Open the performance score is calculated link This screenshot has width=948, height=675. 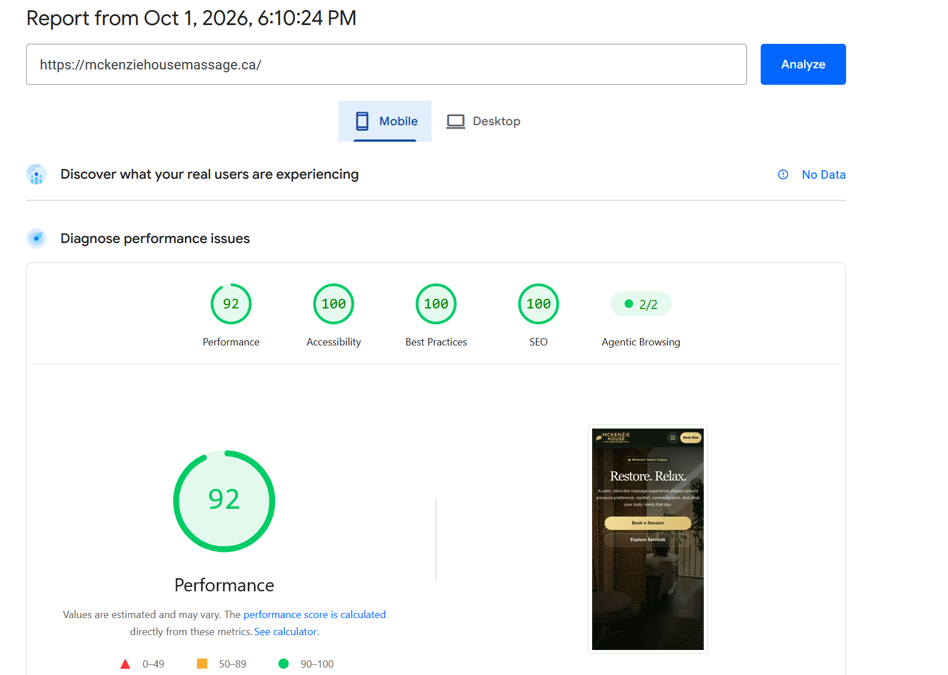315,615
